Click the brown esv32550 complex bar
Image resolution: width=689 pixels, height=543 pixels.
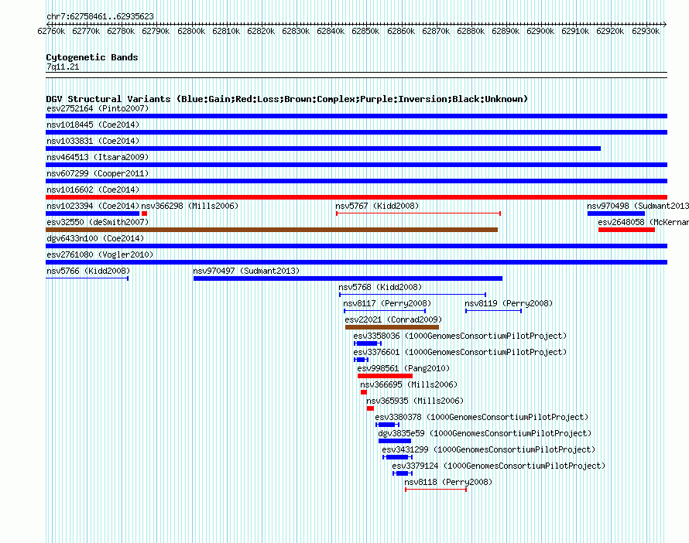click(x=272, y=230)
